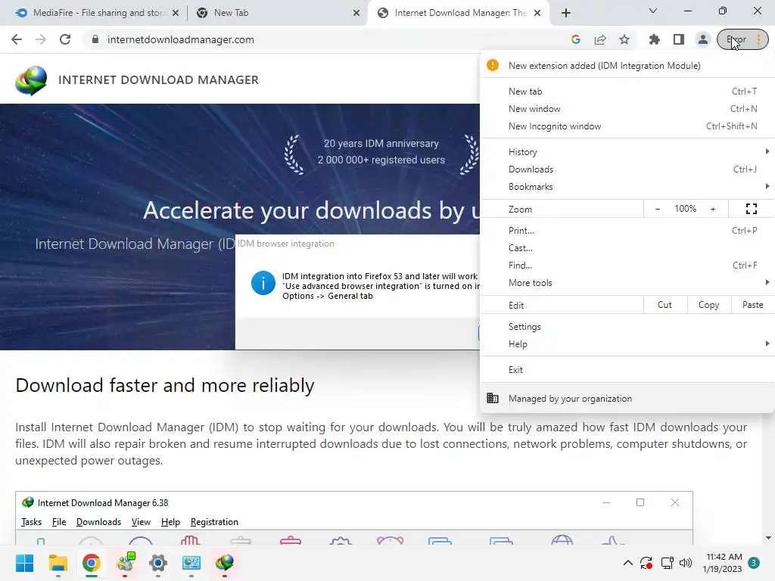
Task: Close the MediaFire tab
Action: coord(176,14)
